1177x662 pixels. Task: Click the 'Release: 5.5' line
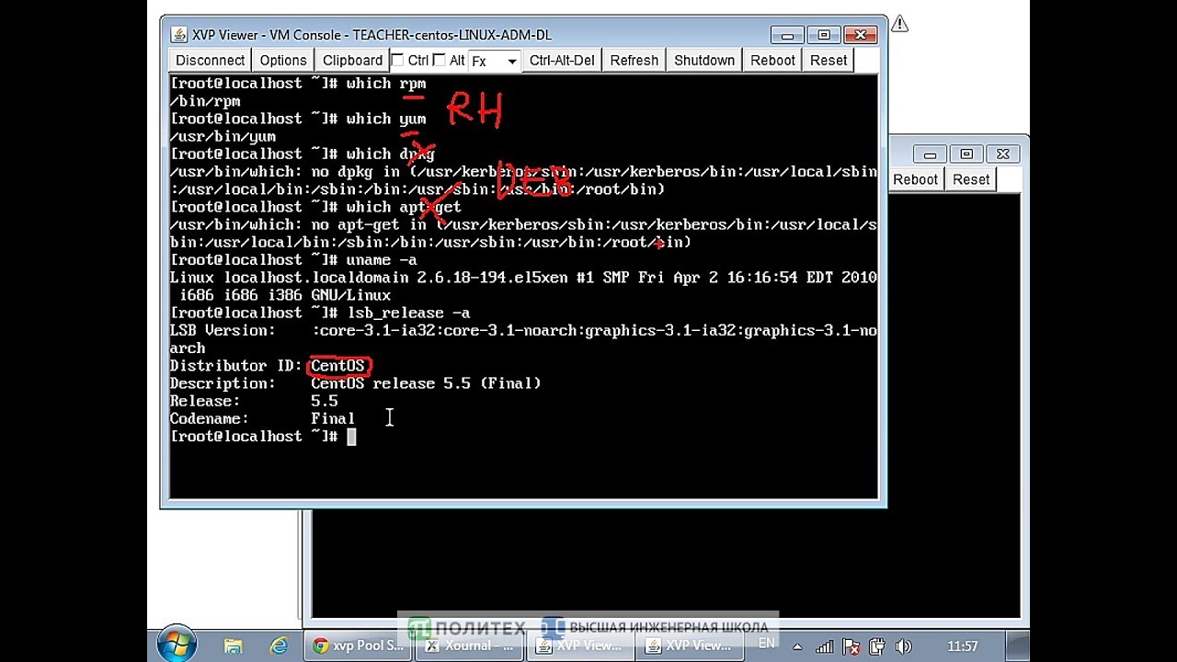pos(254,402)
